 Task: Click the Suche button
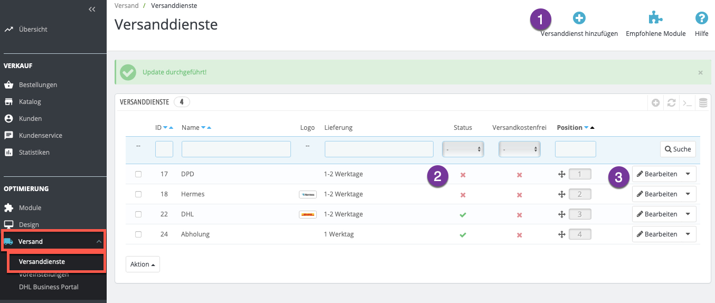(678, 149)
